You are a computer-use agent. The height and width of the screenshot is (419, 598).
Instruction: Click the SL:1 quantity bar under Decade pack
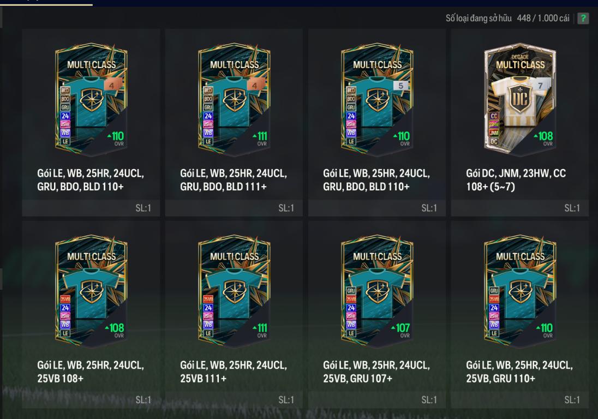click(520, 208)
